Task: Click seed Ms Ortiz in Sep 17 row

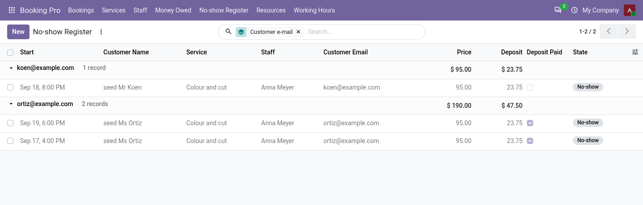Action: tap(122, 141)
